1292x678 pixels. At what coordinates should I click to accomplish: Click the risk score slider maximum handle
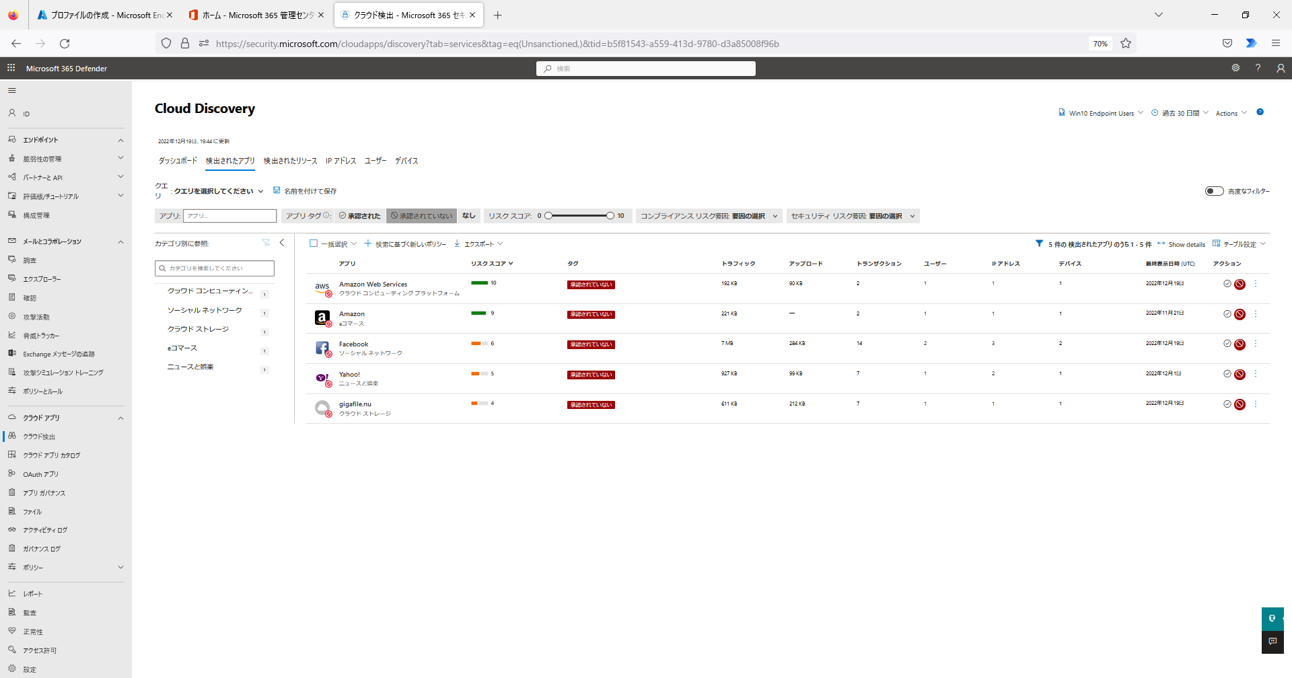tap(610, 216)
